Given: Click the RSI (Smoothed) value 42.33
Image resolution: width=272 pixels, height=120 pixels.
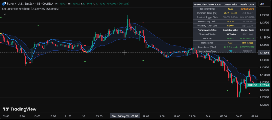Looking at the screenshot, I should point(230,9).
